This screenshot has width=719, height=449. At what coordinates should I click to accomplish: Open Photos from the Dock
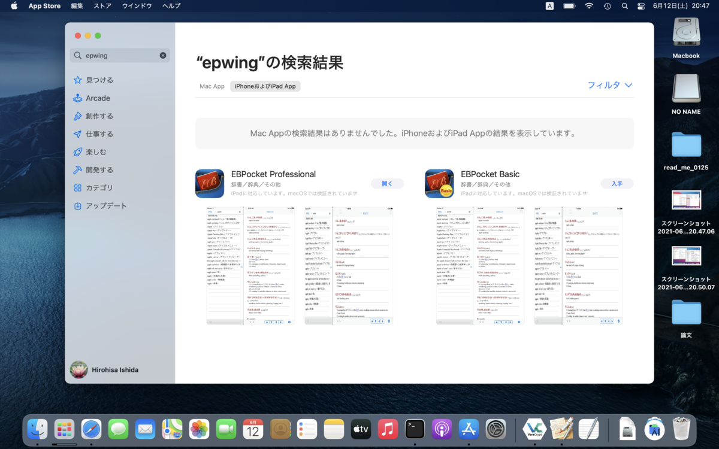coord(199,429)
